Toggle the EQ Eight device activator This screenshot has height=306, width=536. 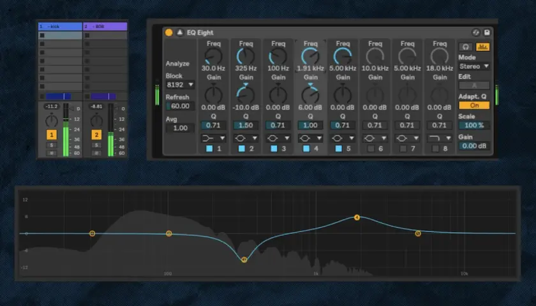tap(169, 33)
